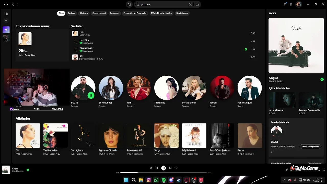
Task: Pause BLOK3 via green artist button
Action: [91, 95]
